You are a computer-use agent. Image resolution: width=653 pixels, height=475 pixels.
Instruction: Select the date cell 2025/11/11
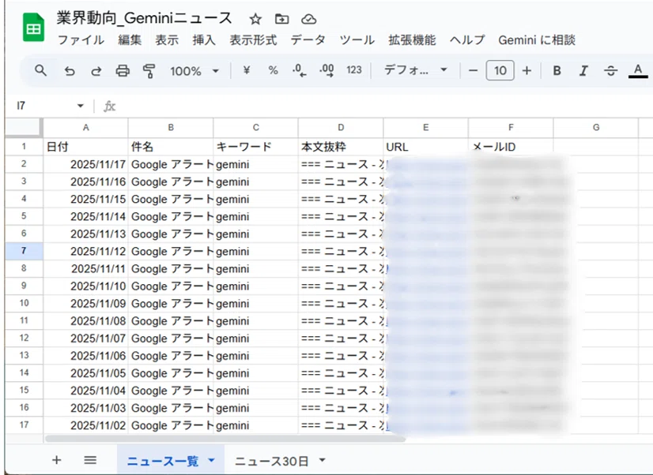(x=86, y=269)
